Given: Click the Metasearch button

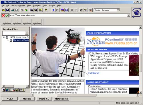Looking at the screenshot, I should pyautogui.click(x=61, y=99).
